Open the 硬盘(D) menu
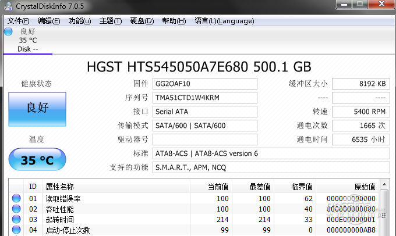 click(x=142, y=21)
